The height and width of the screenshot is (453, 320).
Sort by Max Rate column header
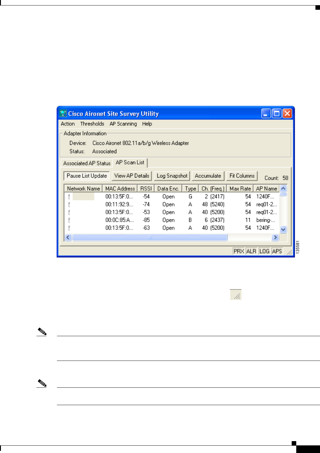240,189
